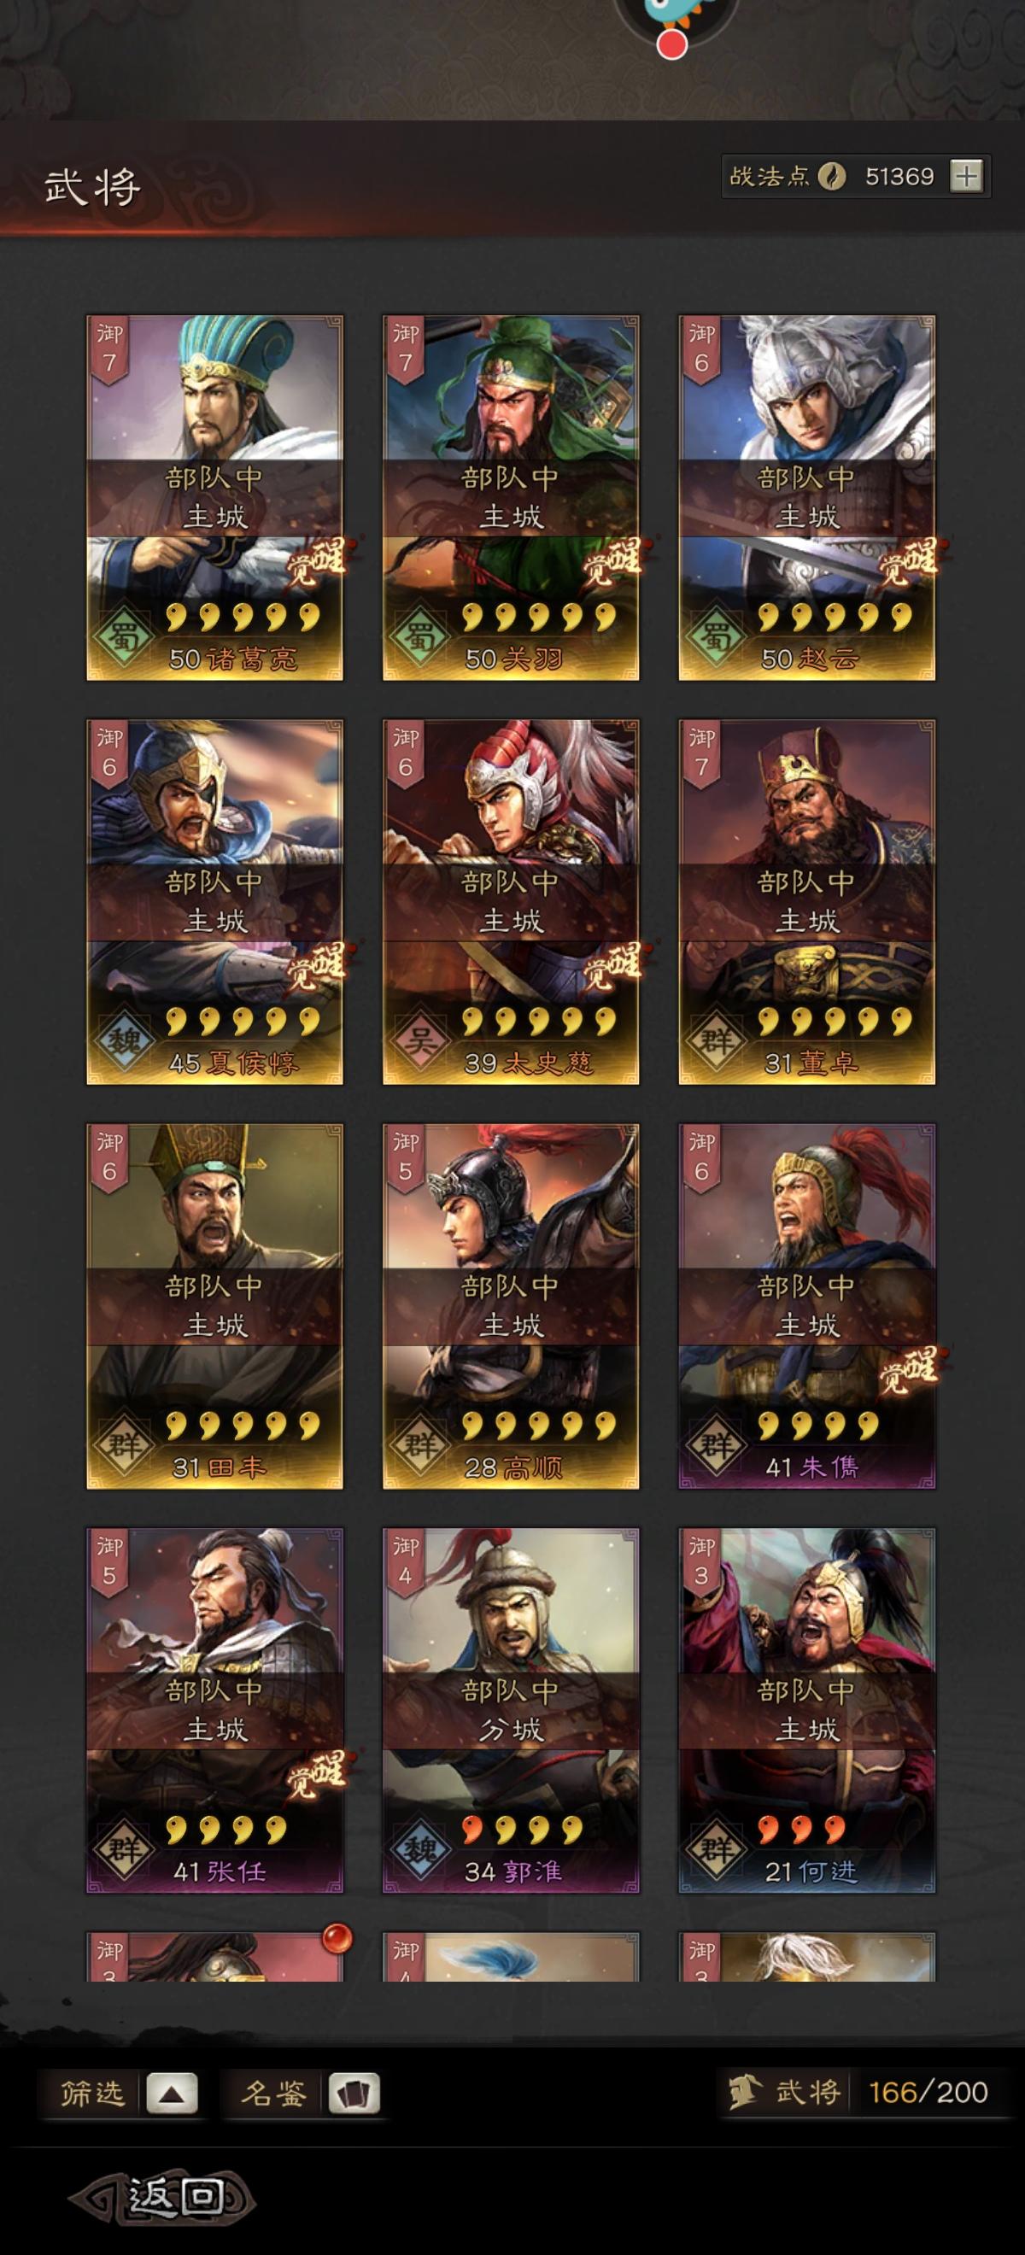
Task: Open the 太史慈 general card
Action: 510,902
